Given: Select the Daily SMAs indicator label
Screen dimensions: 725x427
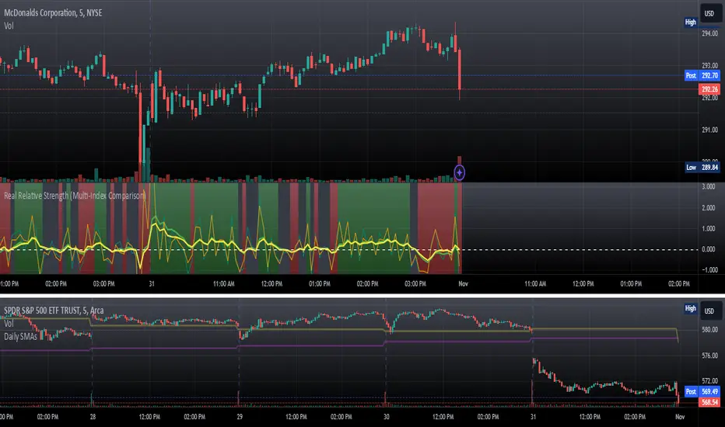Looking at the screenshot, I should pyautogui.click(x=20, y=336).
